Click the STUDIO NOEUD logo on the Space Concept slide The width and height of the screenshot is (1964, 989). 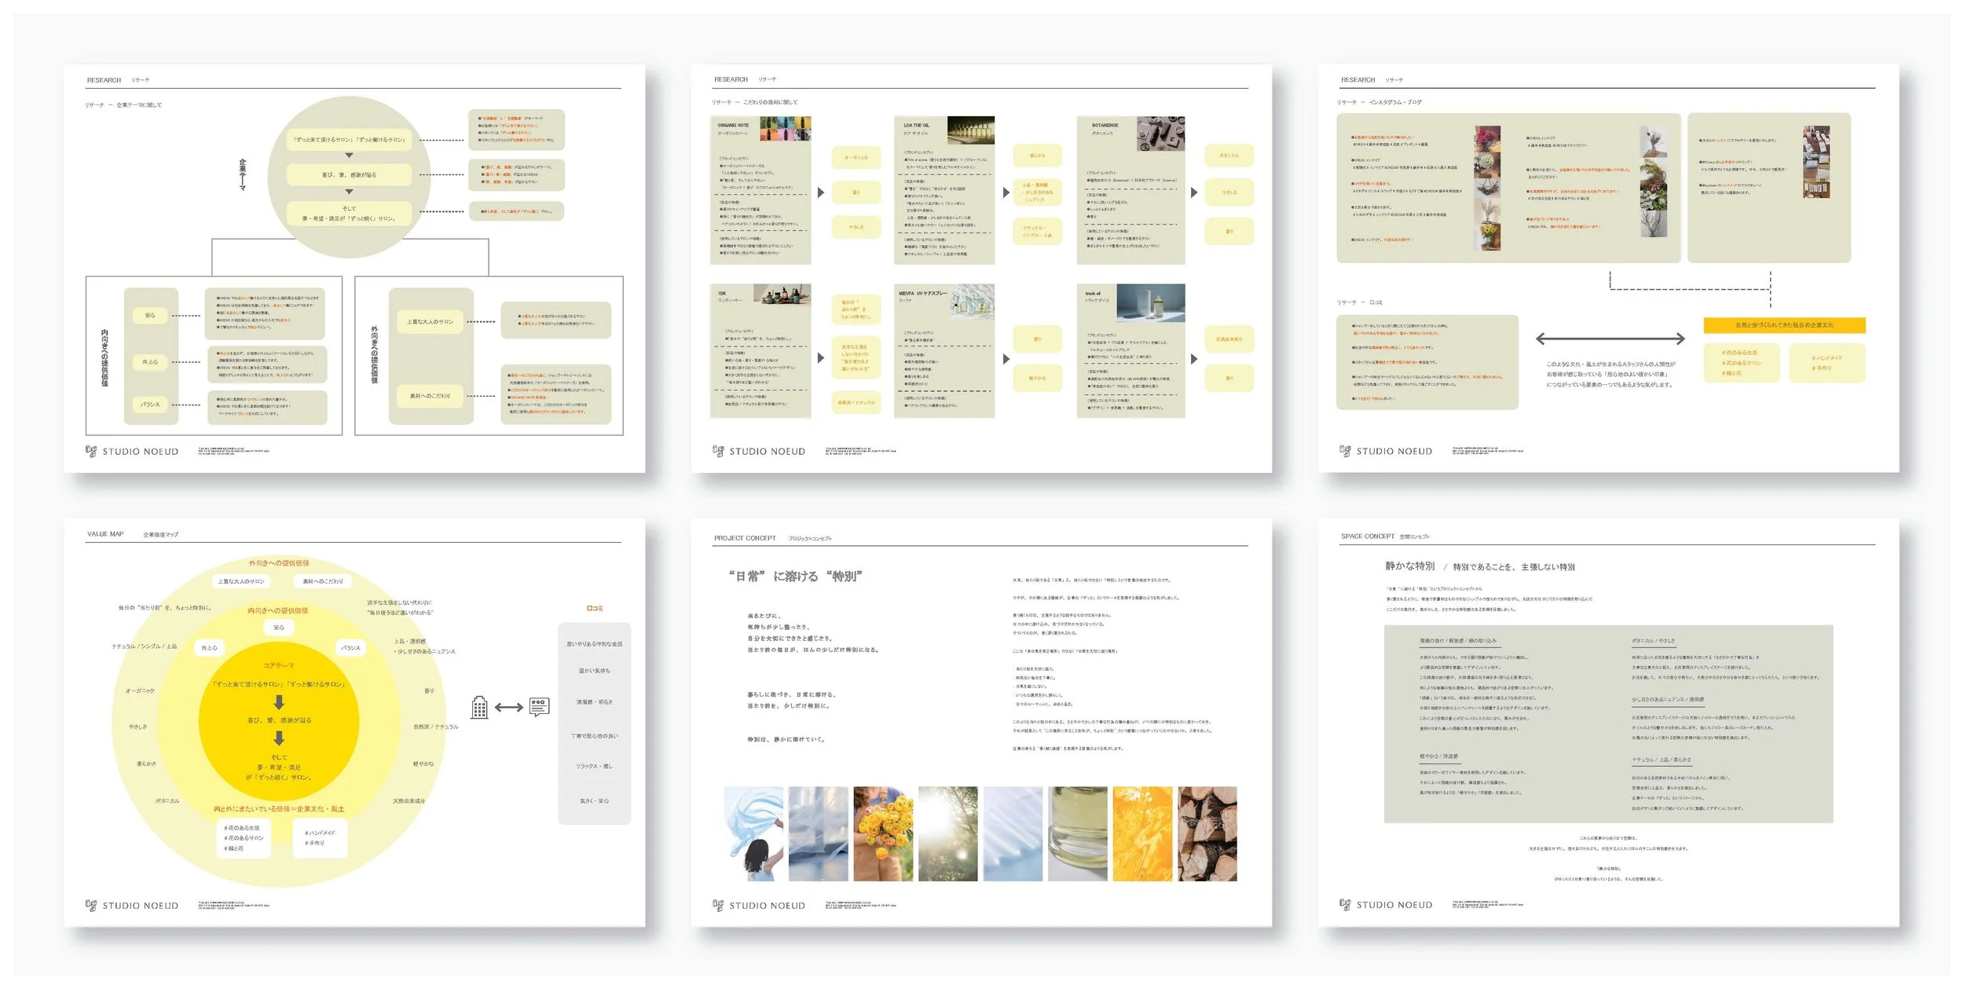(1386, 904)
